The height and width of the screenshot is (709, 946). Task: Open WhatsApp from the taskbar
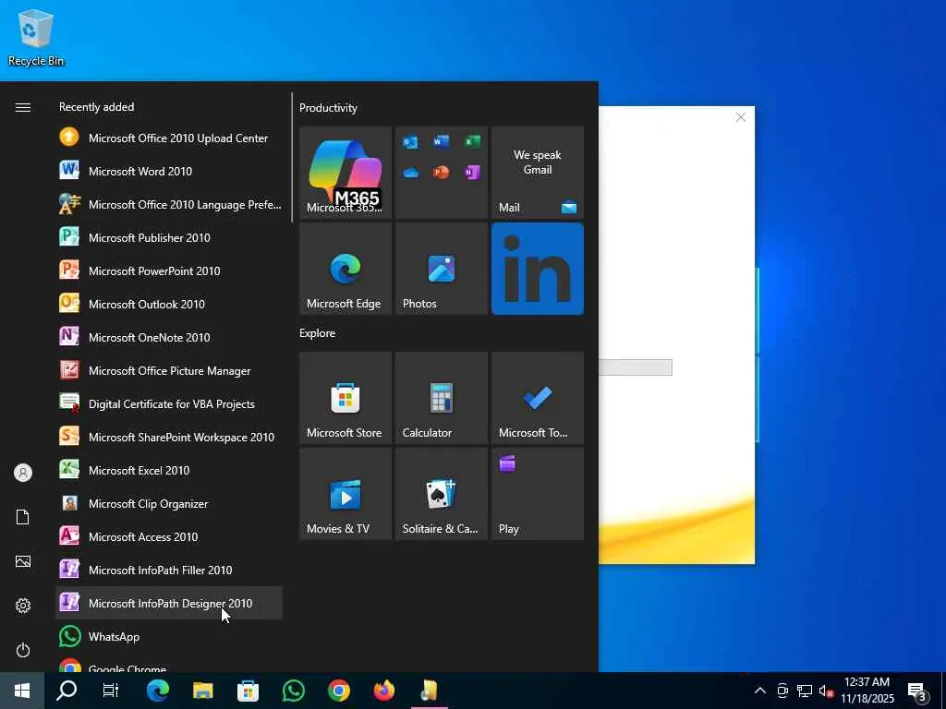pyautogui.click(x=293, y=691)
